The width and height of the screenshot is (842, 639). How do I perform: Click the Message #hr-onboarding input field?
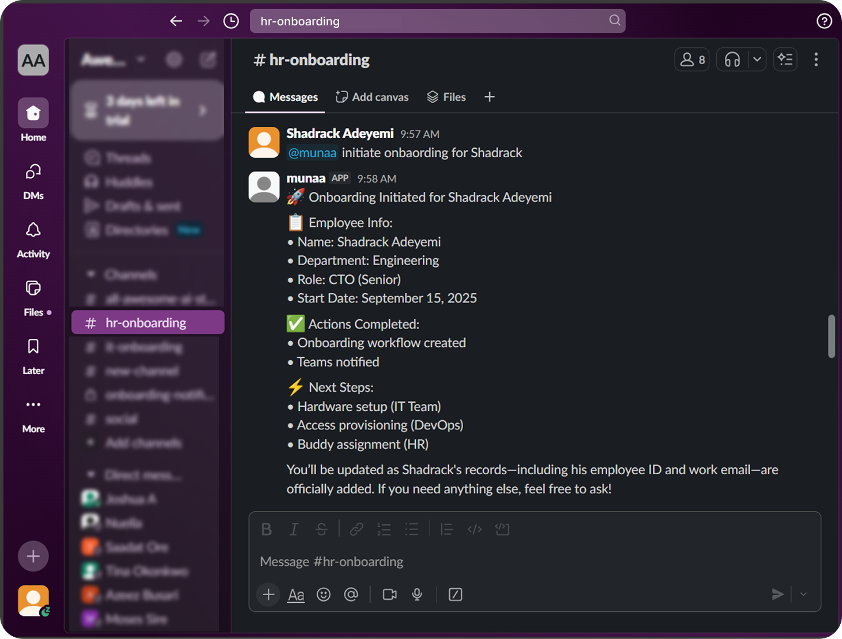pos(535,562)
